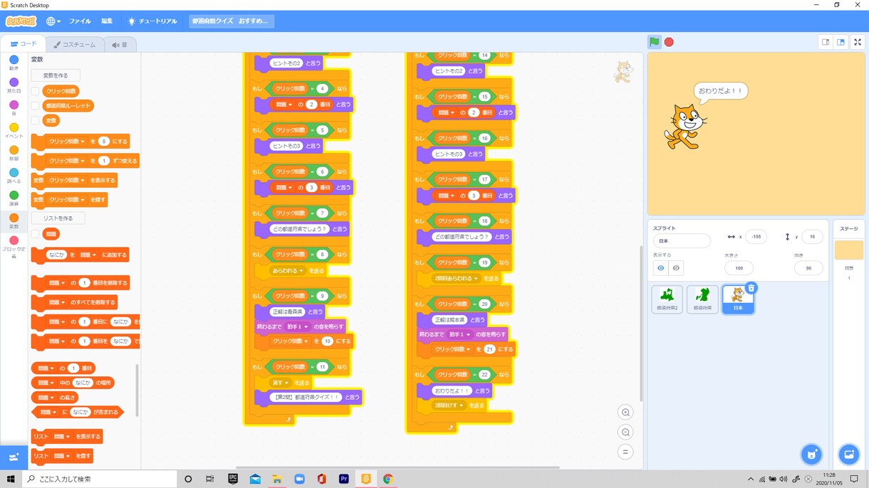The height and width of the screenshot is (488, 869).
Task: Show the sprite using the eye button
Action: pyautogui.click(x=660, y=268)
